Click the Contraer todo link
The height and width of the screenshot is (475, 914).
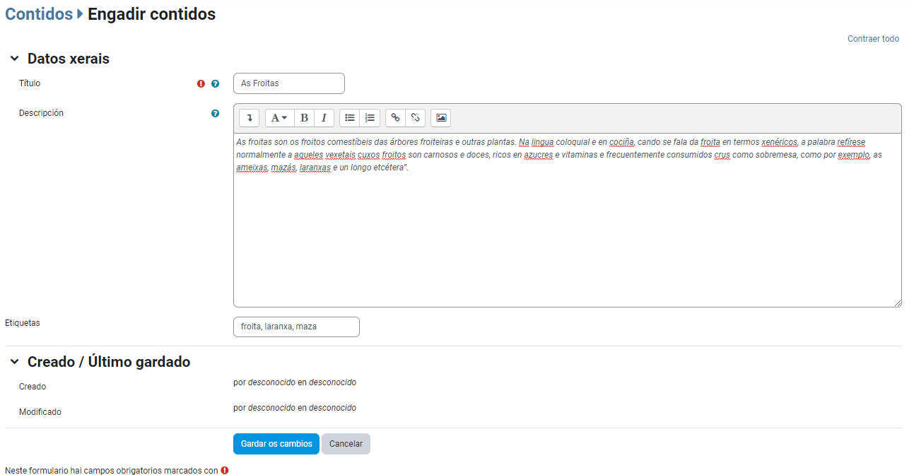[873, 39]
